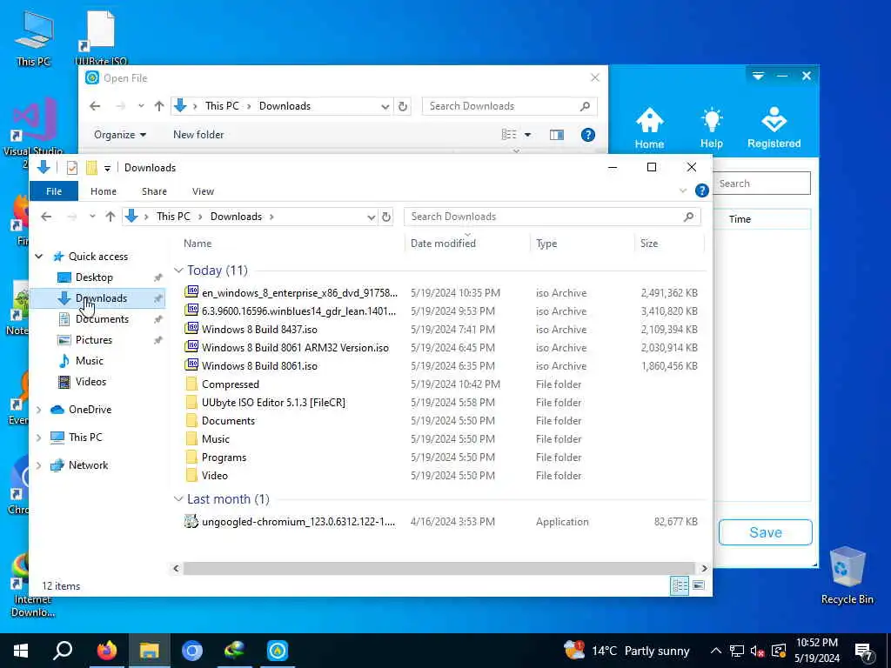This screenshot has height=668, width=891.
Task: Select the Compressed folder
Action: [230, 384]
